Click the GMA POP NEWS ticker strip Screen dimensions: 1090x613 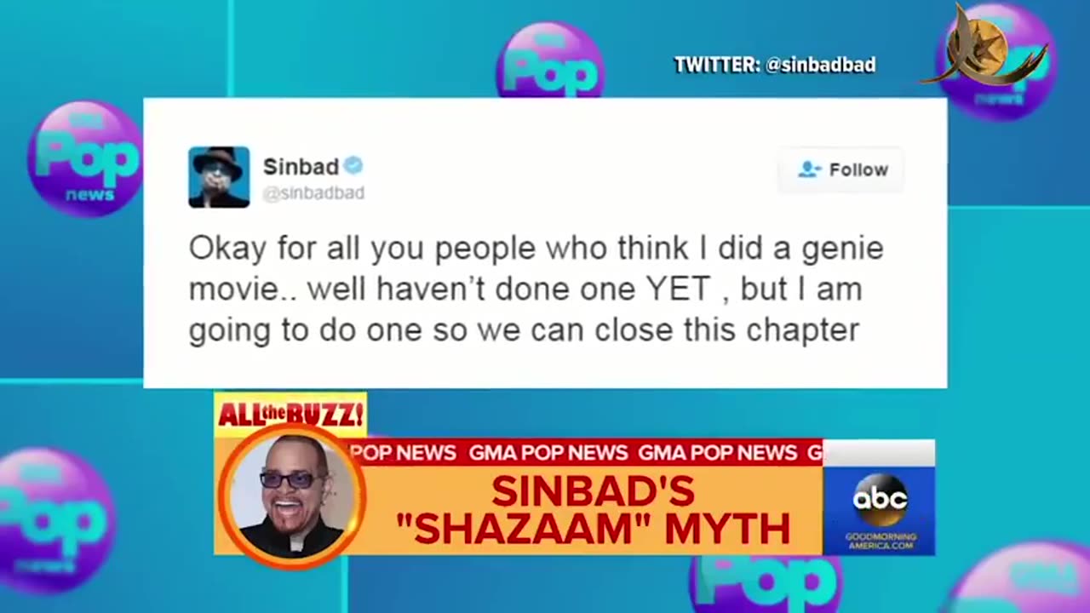(586, 453)
